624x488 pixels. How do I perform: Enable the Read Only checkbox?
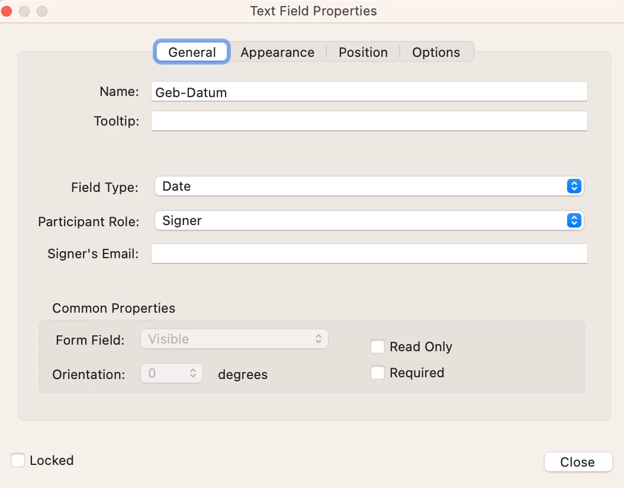[x=378, y=346]
